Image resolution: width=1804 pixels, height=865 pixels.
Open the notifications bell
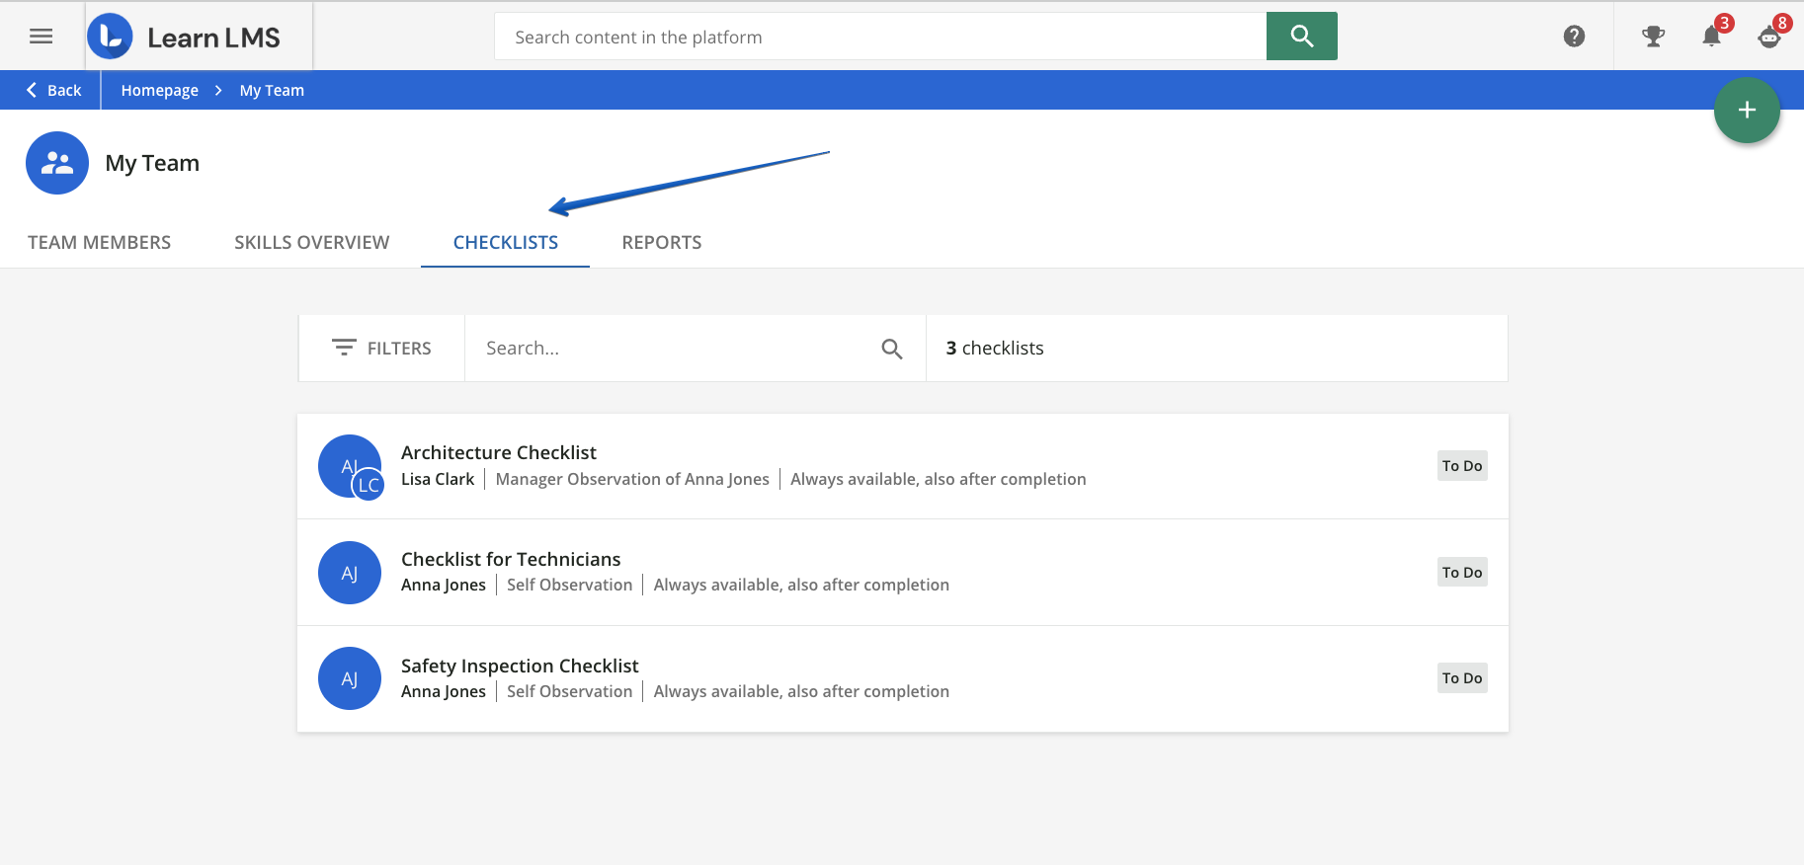[x=1712, y=37]
